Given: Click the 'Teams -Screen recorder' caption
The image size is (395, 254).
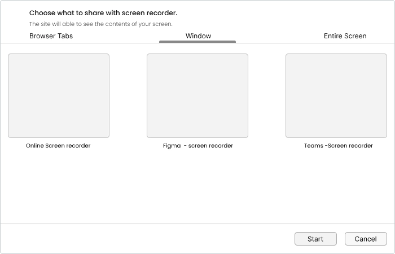Looking at the screenshot, I should point(338,146).
